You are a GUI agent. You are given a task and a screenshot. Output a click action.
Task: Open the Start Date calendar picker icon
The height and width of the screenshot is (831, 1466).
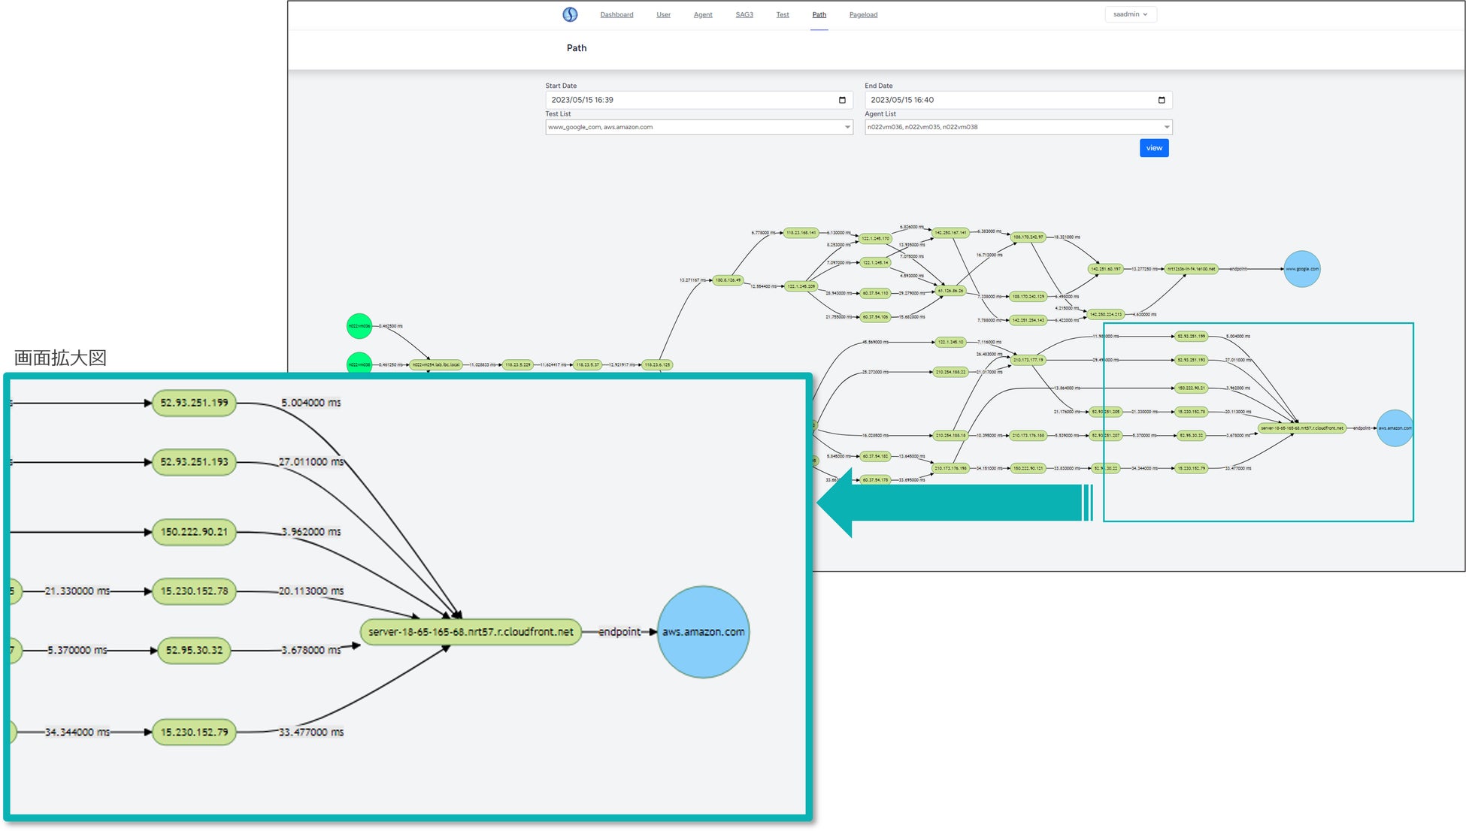pyautogui.click(x=842, y=100)
